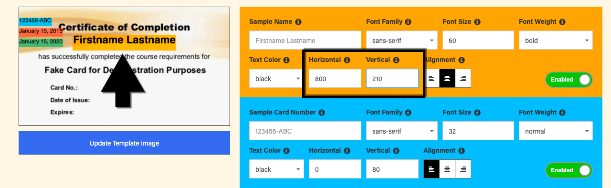Viewport: 611px width, 188px height.
Task: Select center alignment in blue card number section
Action: [x=447, y=169]
